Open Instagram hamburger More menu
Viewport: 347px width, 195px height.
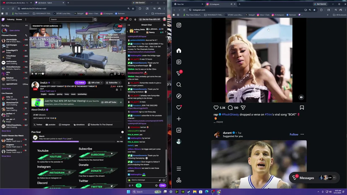coord(179,169)
